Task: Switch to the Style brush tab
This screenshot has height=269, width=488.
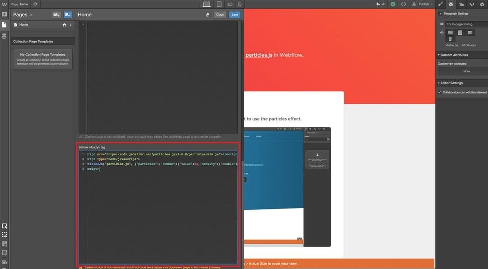Action: pyautogui.click(x=441, y=5)
